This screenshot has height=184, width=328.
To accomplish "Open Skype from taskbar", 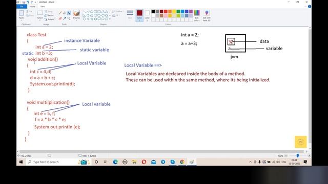I will pyautogui.click(x=173, y=162).
